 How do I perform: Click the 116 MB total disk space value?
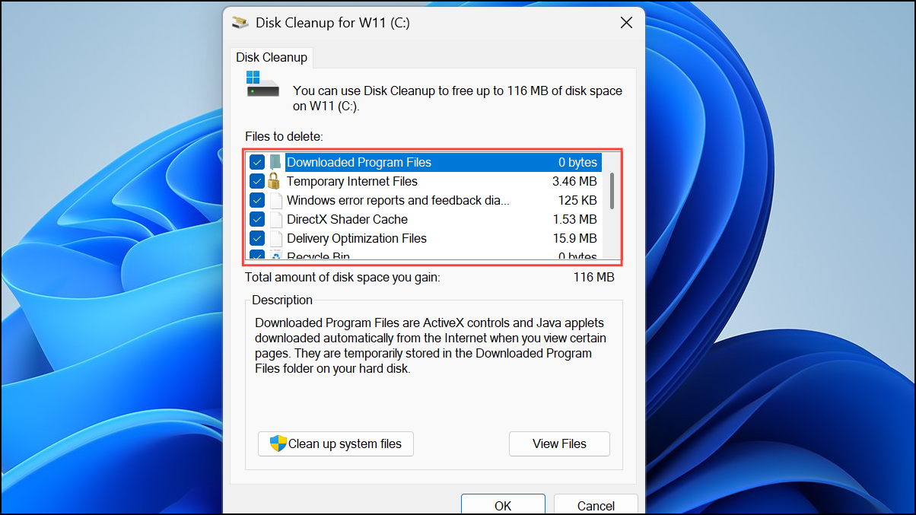point(593,278)
